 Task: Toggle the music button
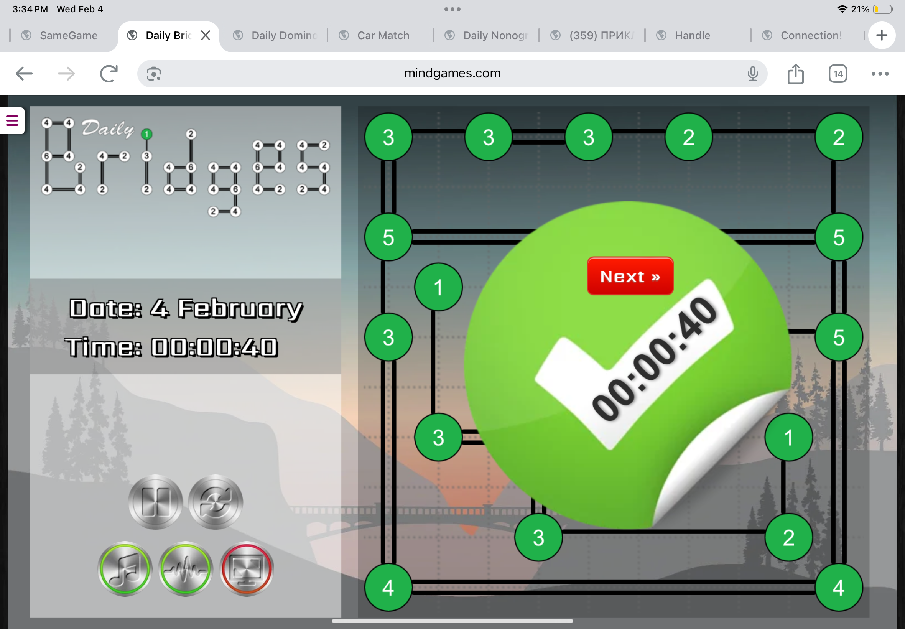click(125, 569)
